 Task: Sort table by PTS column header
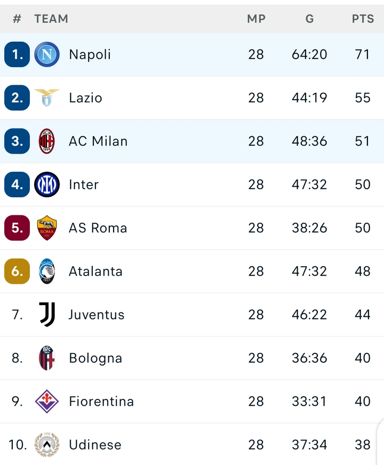(x=363, y=19)
